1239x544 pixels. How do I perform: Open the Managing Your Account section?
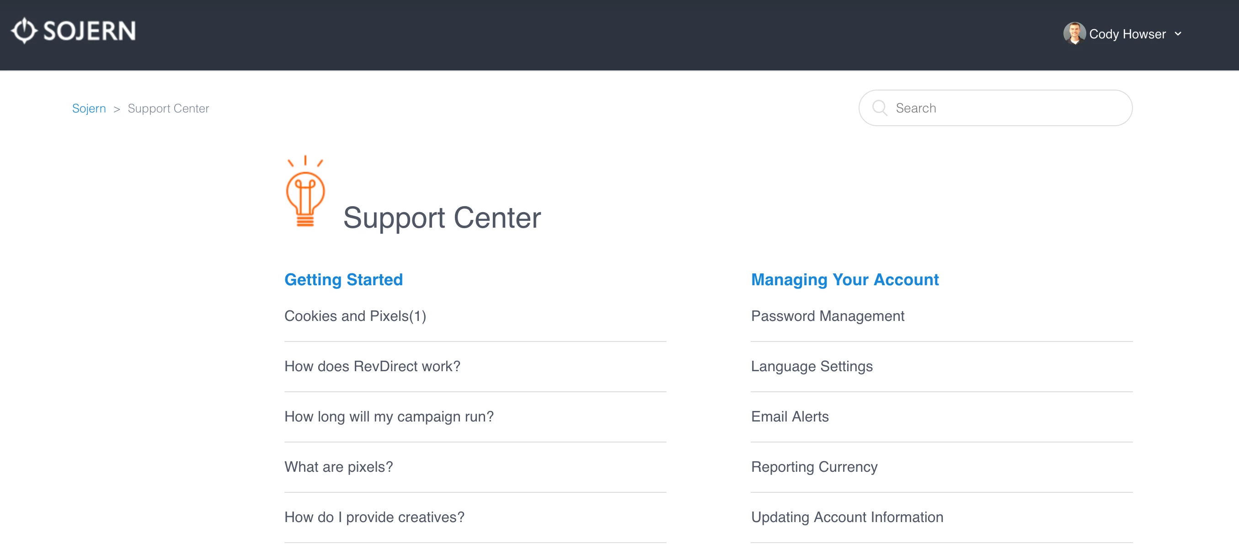tap(844, 279)
